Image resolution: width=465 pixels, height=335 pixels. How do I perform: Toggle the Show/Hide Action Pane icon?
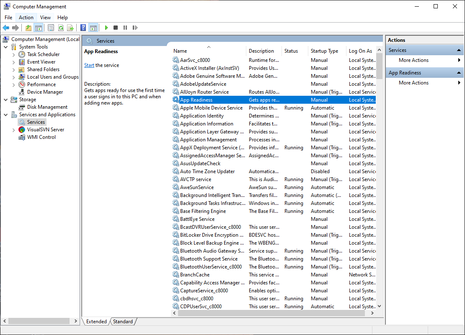click(93, 28)
